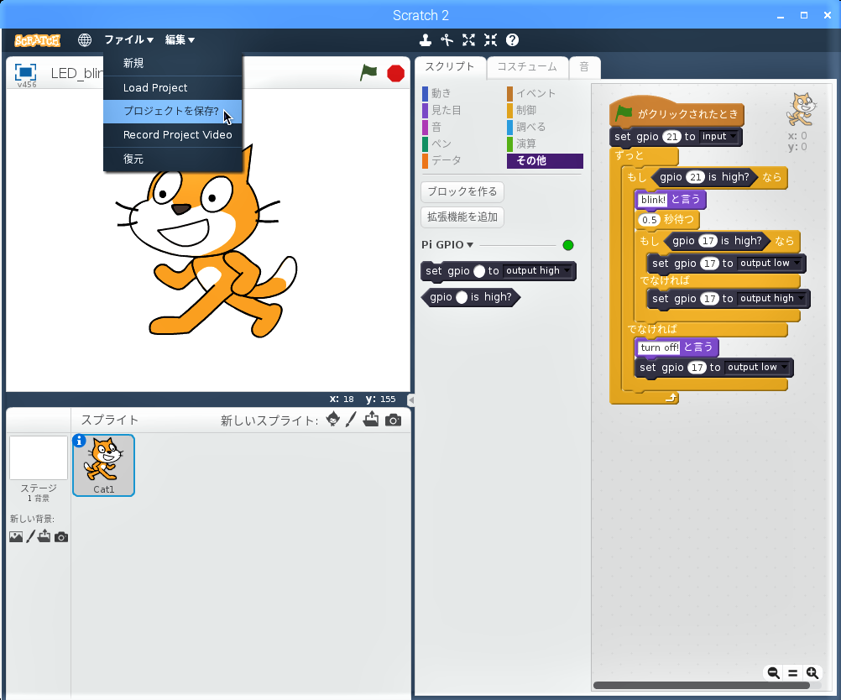Select イベント block category

[x=545, y=93]
